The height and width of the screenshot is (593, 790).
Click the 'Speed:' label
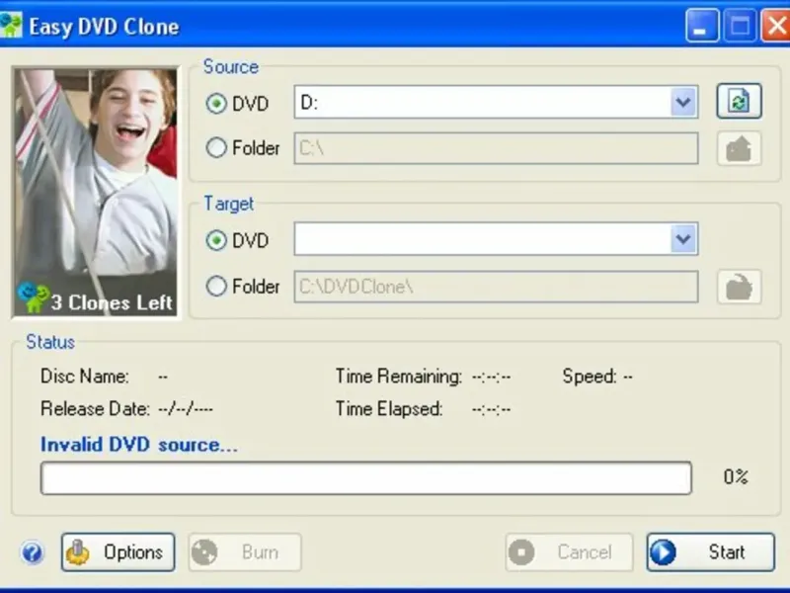click(x=590, y=377)
